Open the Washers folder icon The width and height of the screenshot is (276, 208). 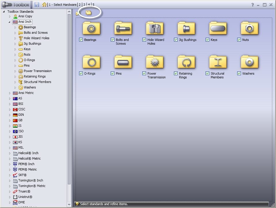[x=250, y=62]
